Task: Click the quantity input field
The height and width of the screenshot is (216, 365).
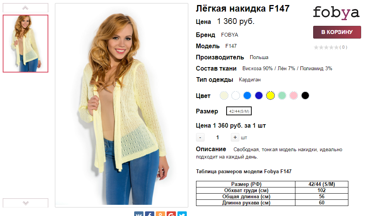Action: [218, 137]
